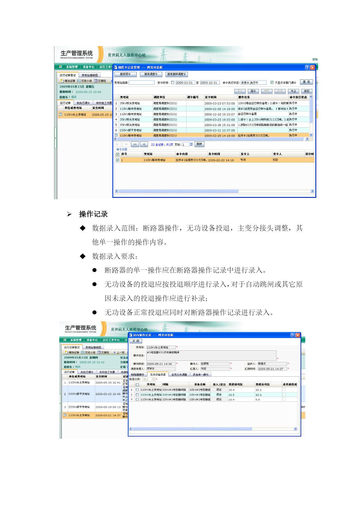The width and height of the screenshot is (357, 505).
Task: Uncheck row 1 checkbox in 命令内容 list
Action: click(117, 160)
